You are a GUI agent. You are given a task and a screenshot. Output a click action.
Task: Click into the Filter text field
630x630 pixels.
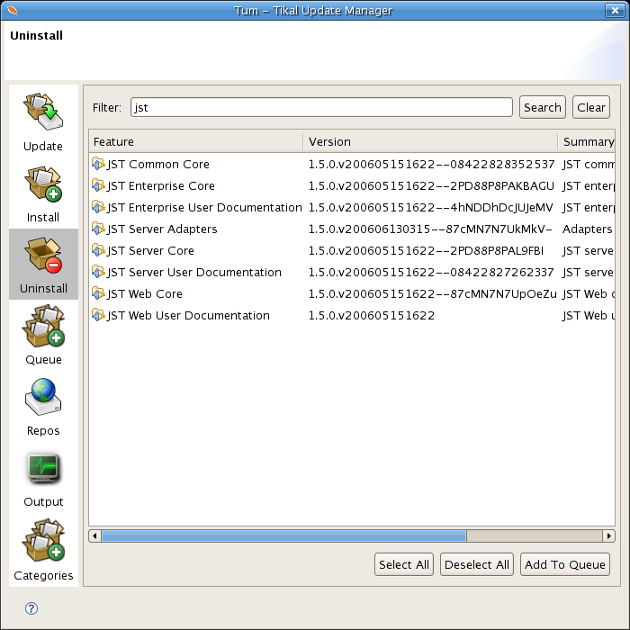point(321,107)
